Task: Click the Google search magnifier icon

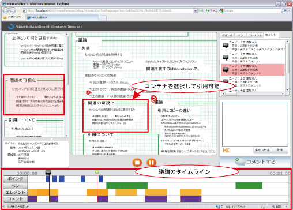Action: (285, 10)
